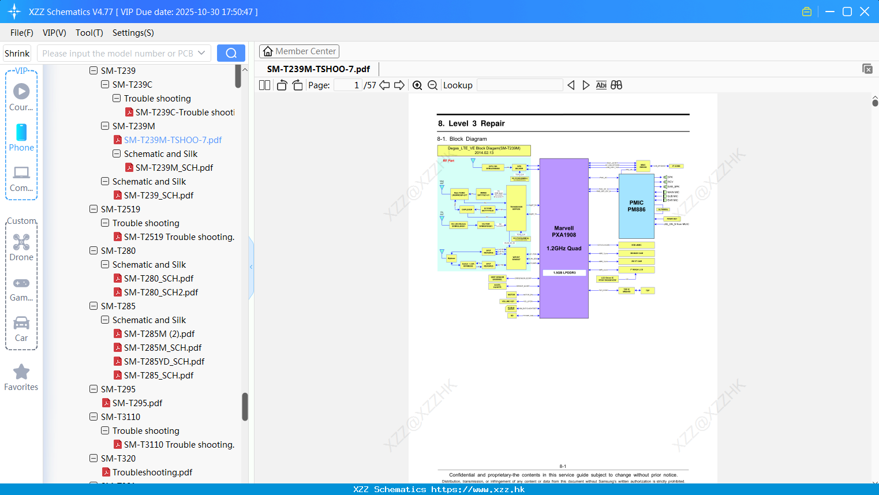Rotate page clockwise
Image resolution: width=879 pixels, height=495 pixels.
coord(297,85)
